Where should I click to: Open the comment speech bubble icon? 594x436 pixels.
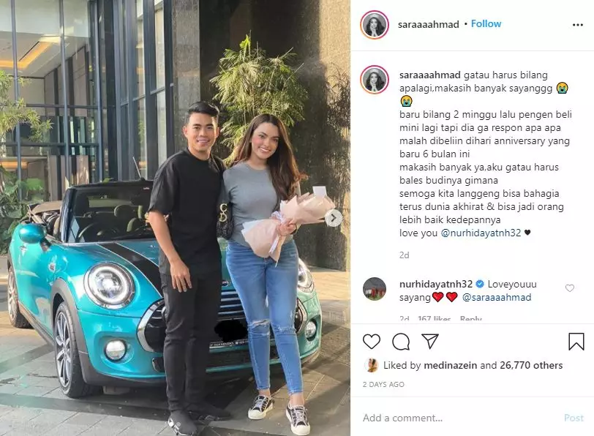(401, 342)
